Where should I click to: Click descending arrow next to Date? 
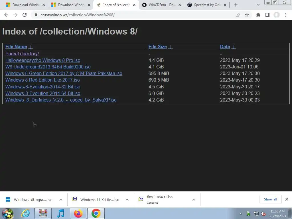click(234, 47)
